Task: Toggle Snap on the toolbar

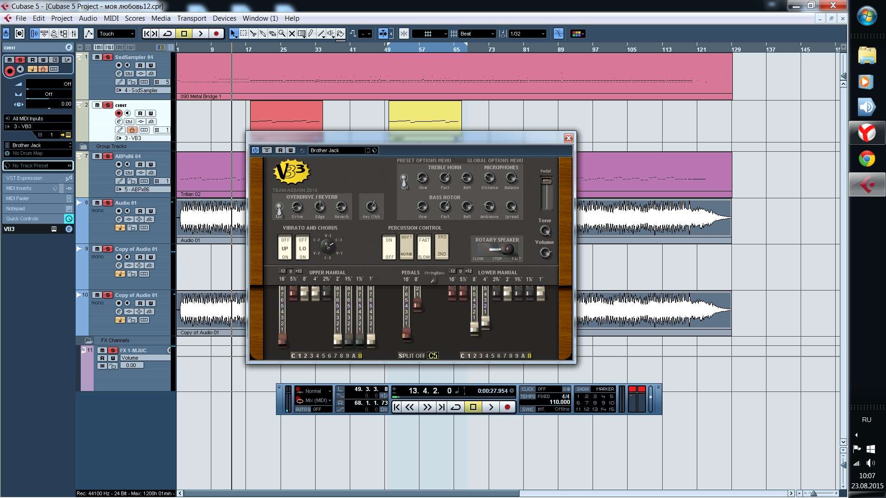Action: (x=404, y=34)
